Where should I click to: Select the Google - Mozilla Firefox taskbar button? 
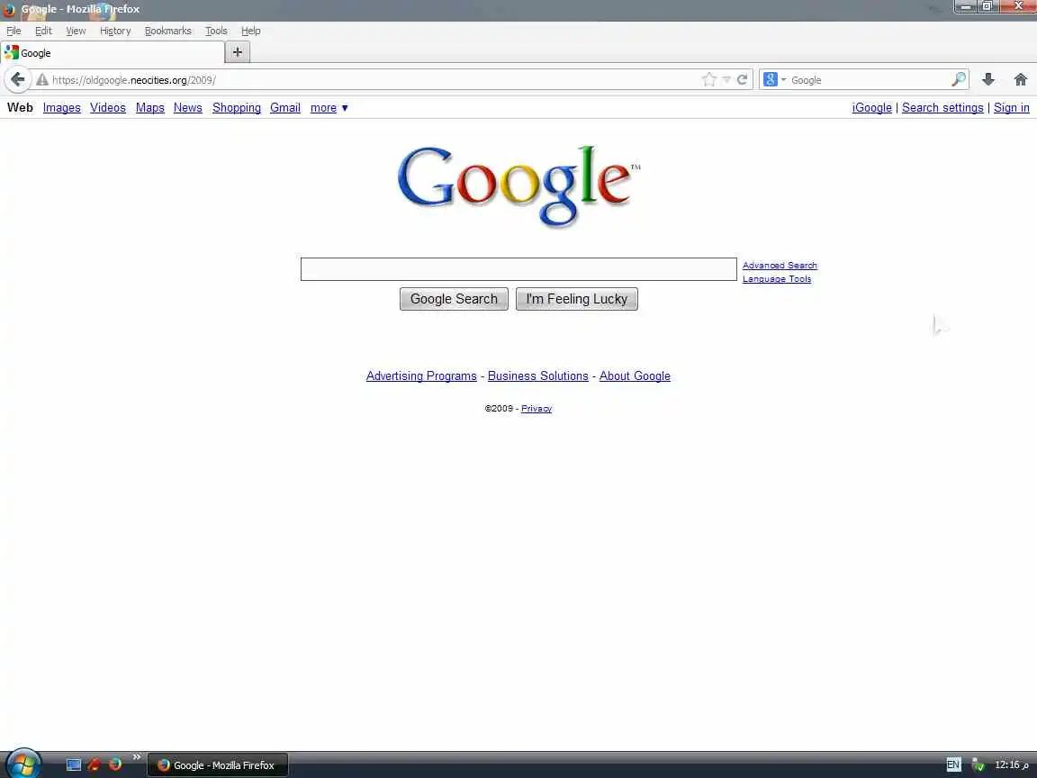(218, 765)
